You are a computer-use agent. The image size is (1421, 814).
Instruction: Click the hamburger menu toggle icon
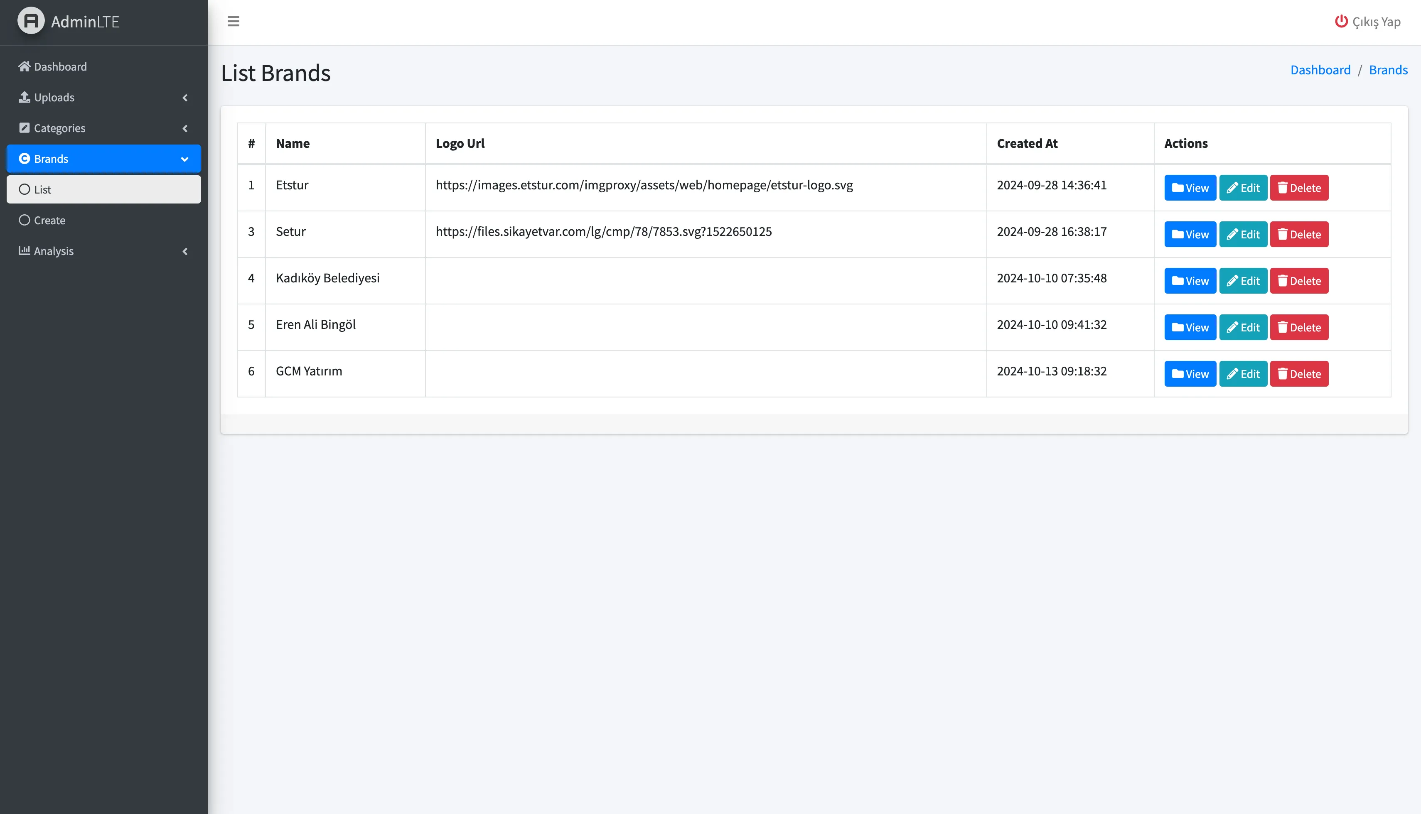click(233, 21)
